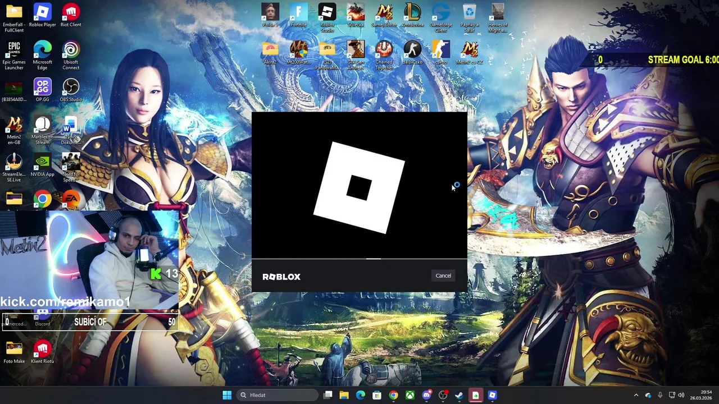719x404 pixels.
Task: Open Task View from taskbar
Action: pos(328,395)
